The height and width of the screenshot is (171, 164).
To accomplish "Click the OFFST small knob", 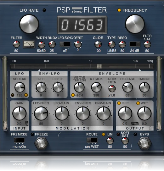I will pyautogui.click(x=78, y=44).
